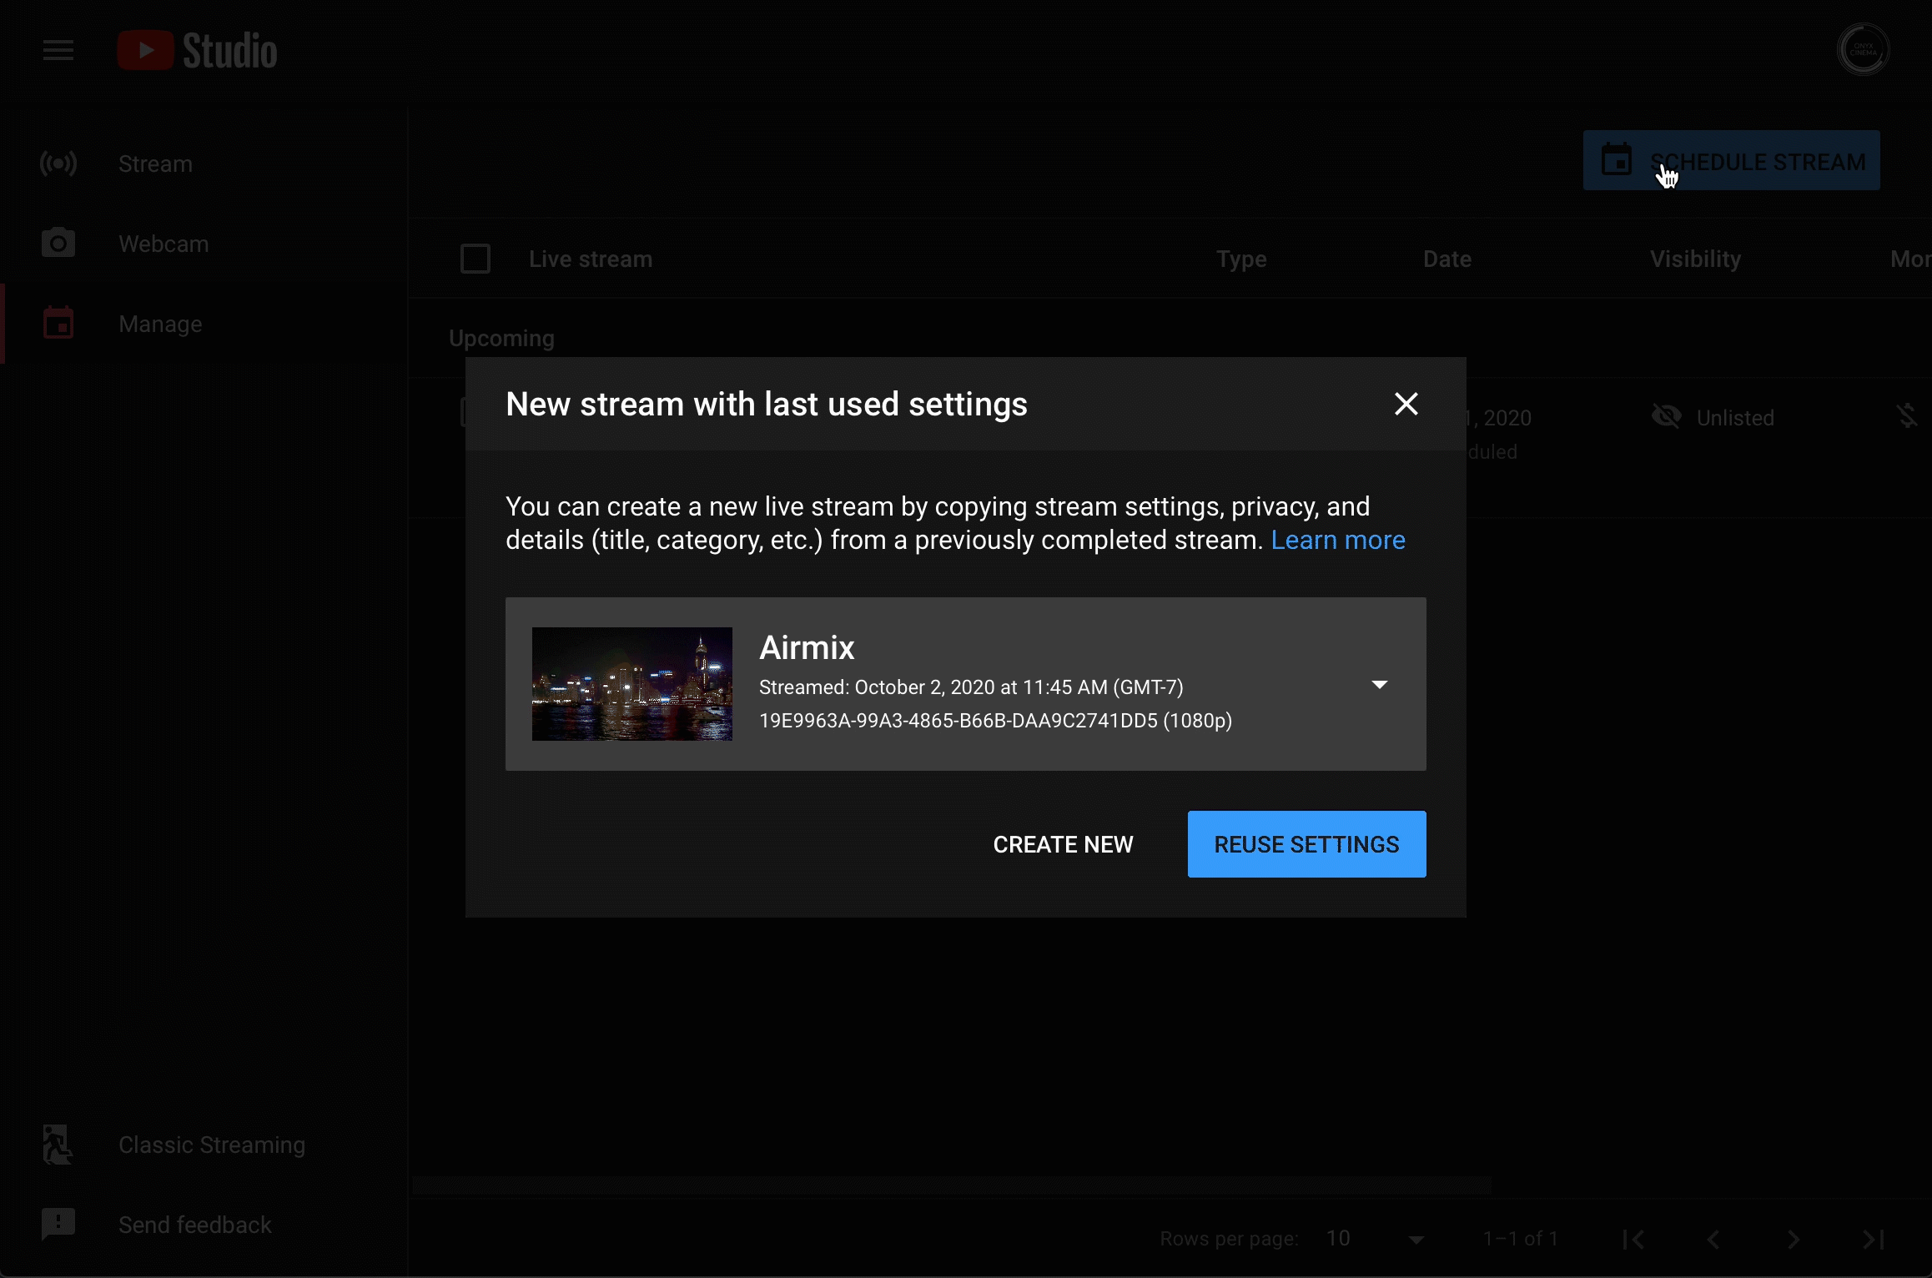
Task: Open Classic Streaming from sidebar
Action: (211, 1145)
